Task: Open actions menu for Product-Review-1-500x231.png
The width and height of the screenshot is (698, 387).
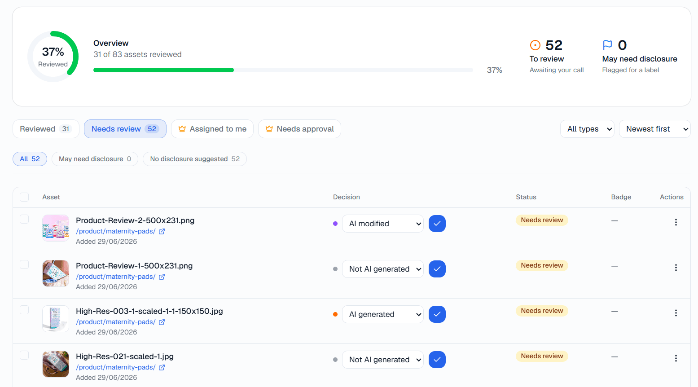Action: tap(676, 268)
